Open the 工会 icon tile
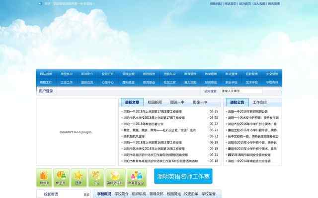 (96, 177)
